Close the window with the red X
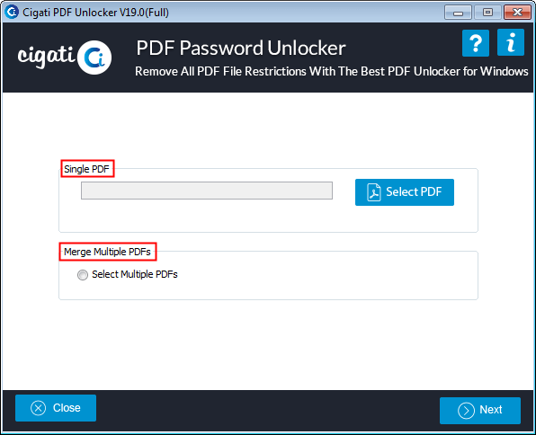The width and height of the screenshot is (536, 435). coord(517,13)
